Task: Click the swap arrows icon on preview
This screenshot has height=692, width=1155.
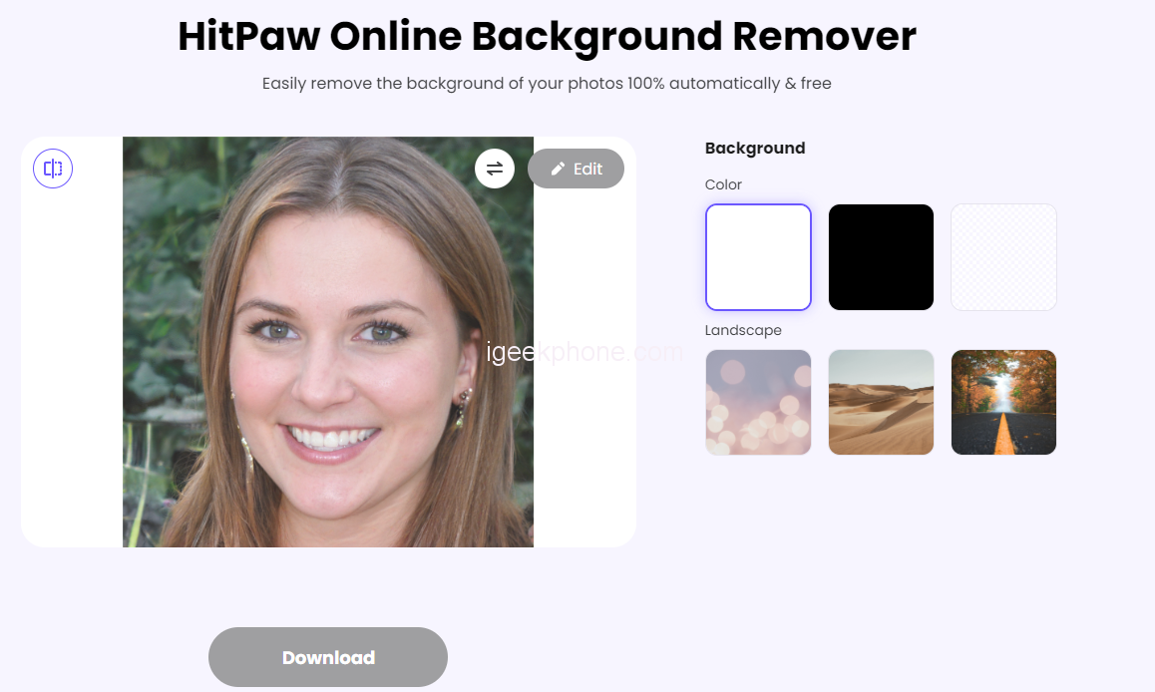Action: click(494, 169)
